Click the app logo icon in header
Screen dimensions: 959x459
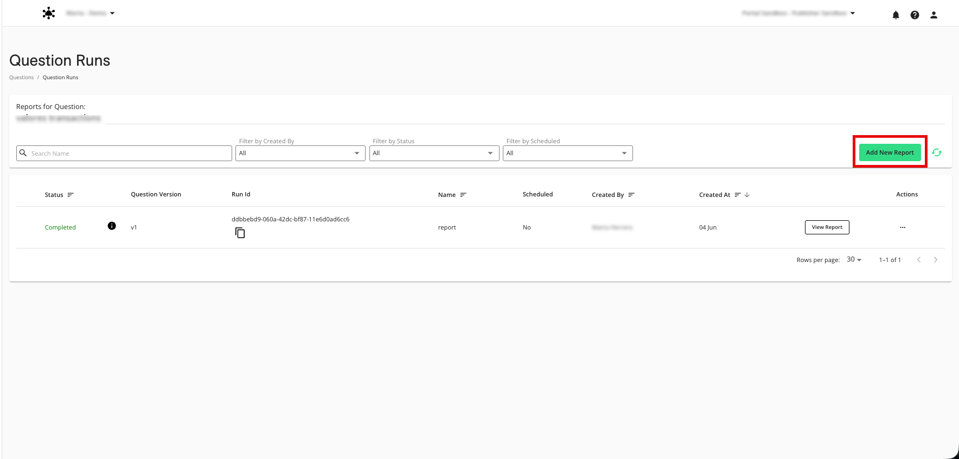[49, 14]
